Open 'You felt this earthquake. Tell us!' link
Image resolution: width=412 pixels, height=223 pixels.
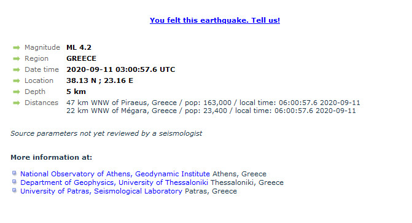tap(215, 20)
